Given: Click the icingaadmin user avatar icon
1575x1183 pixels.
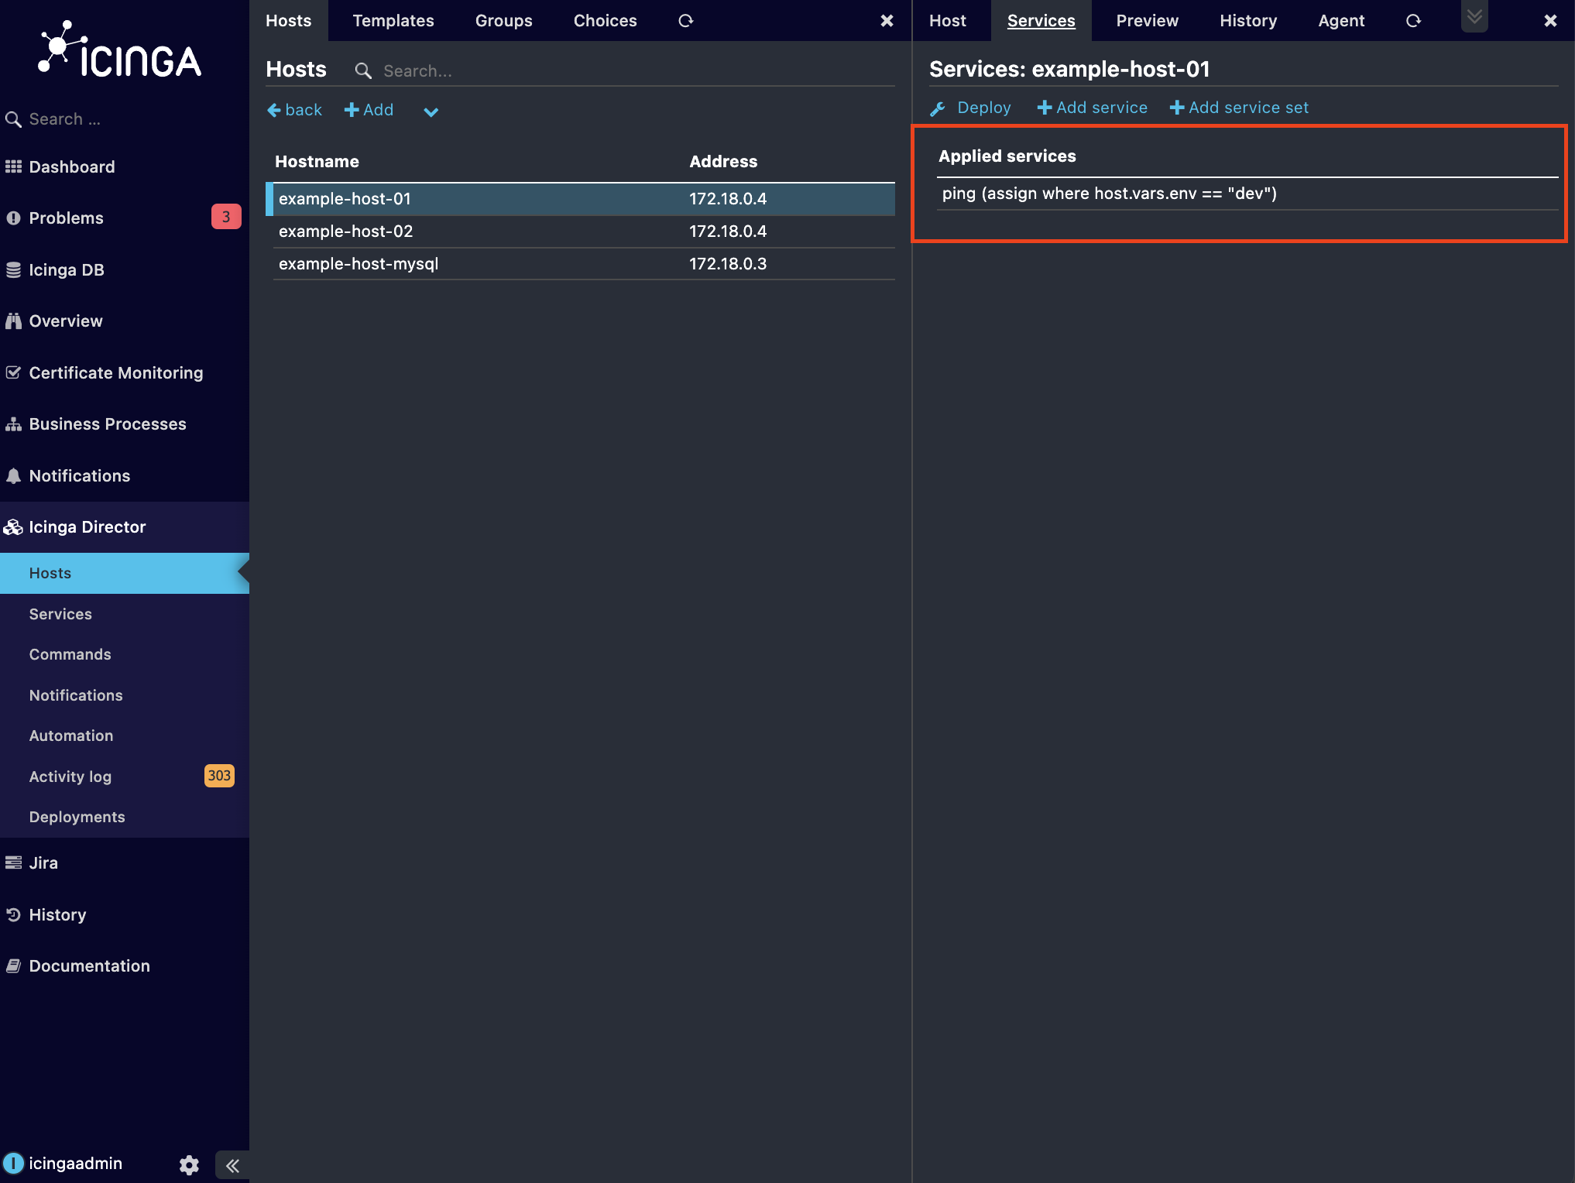Looking at the screenshot, I should [x=13, y=1163].
